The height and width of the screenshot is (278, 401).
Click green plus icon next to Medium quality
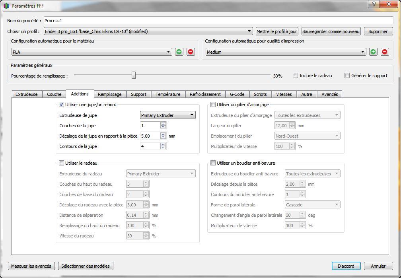[373, 52]
